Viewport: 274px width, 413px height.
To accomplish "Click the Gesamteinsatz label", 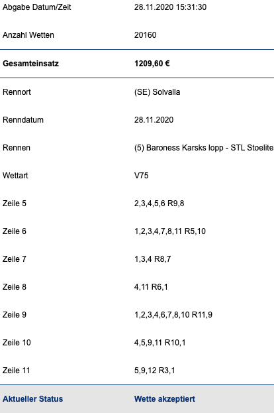I will coord(30,64).
